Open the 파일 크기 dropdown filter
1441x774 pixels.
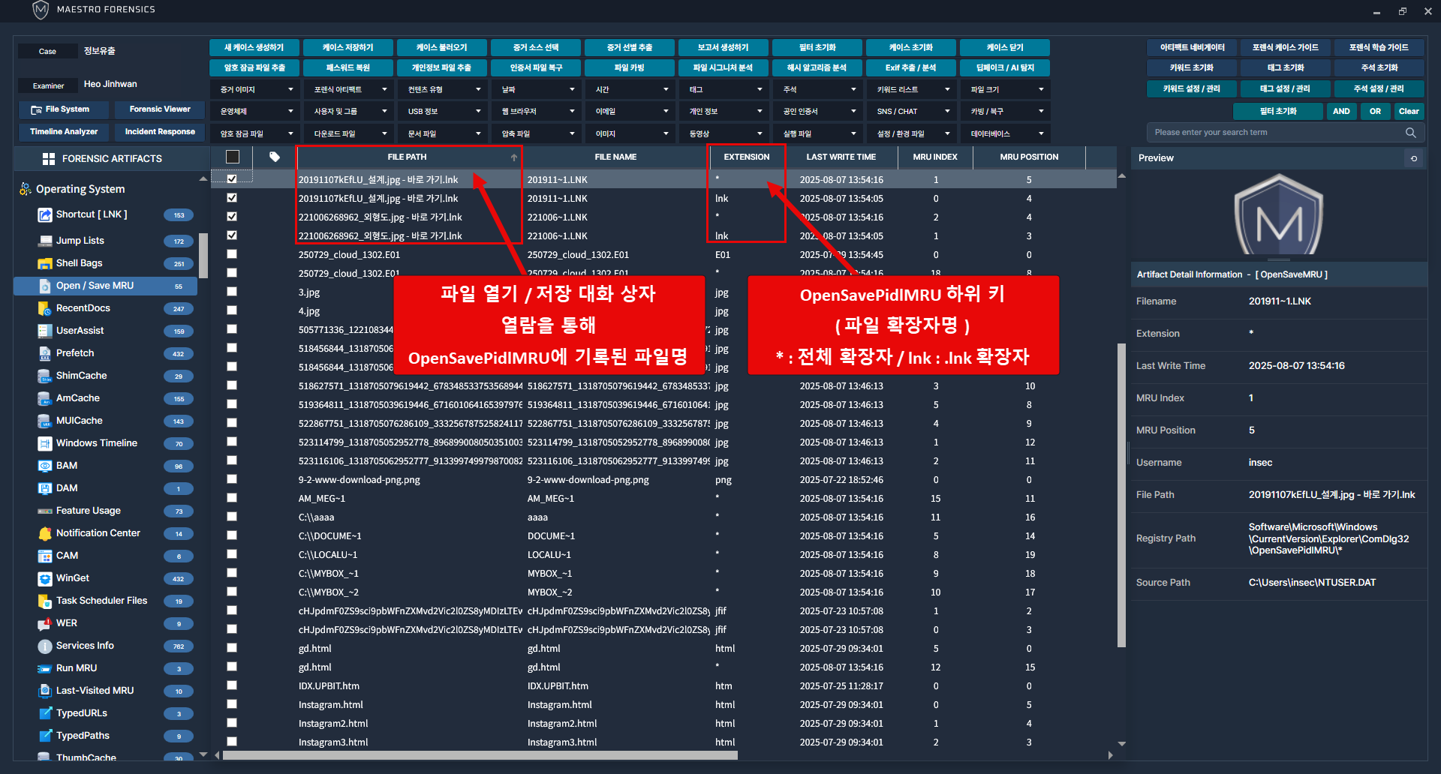tap(1005, 89)
